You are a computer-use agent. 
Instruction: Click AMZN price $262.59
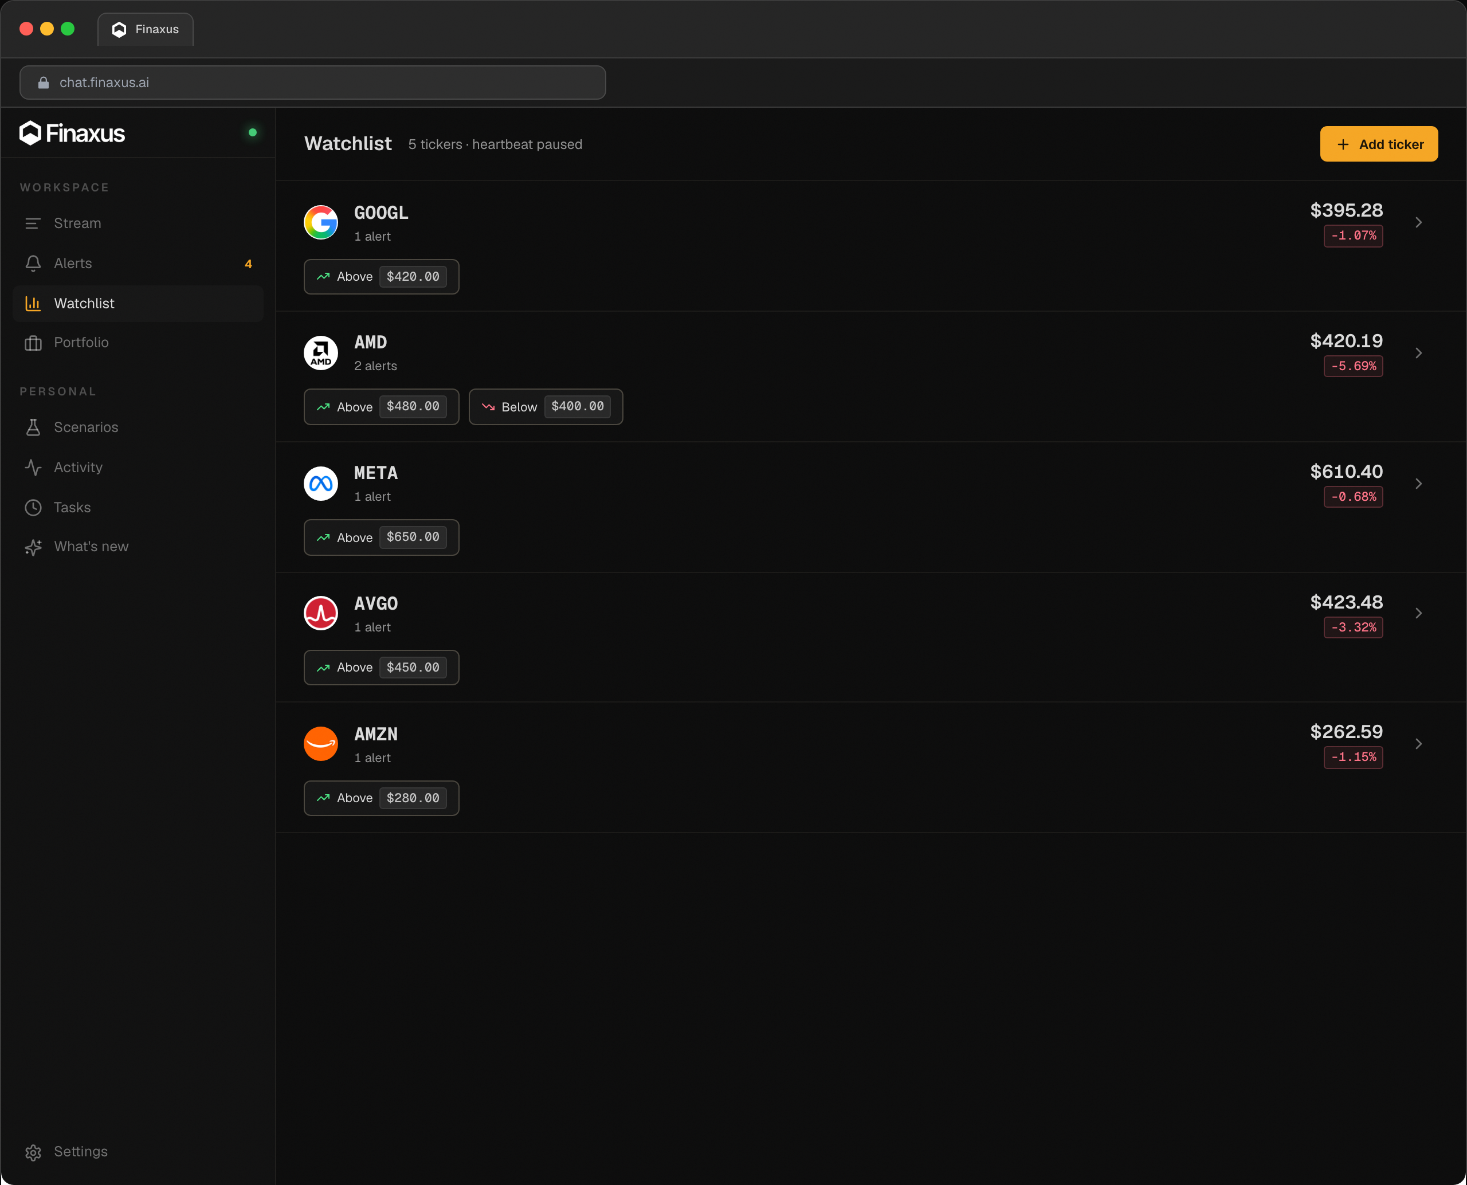point(1346,732)
